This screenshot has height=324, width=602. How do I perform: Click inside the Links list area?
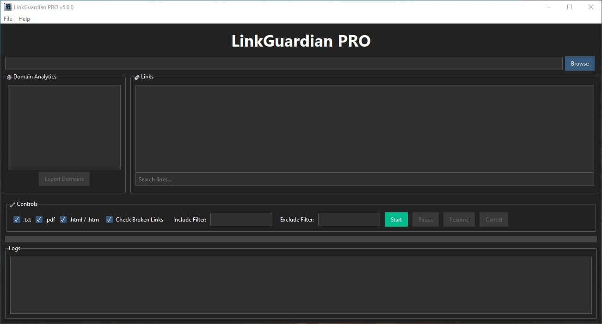[365, 129]
